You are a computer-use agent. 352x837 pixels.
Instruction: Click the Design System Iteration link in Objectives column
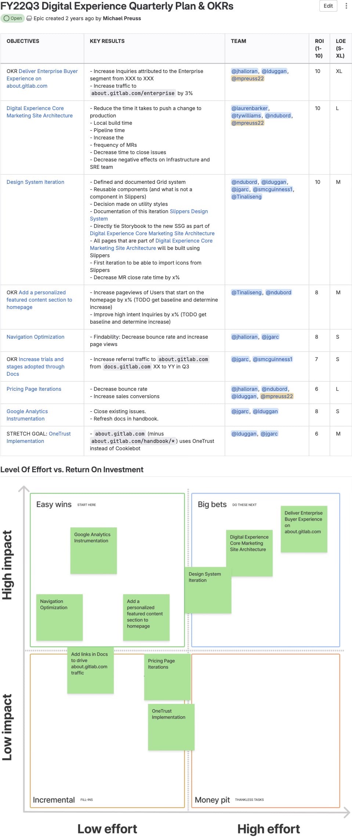(x=35, y=182)
